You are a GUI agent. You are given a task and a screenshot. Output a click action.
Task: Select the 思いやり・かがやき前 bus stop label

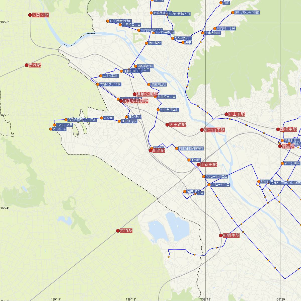coord(247,12)
